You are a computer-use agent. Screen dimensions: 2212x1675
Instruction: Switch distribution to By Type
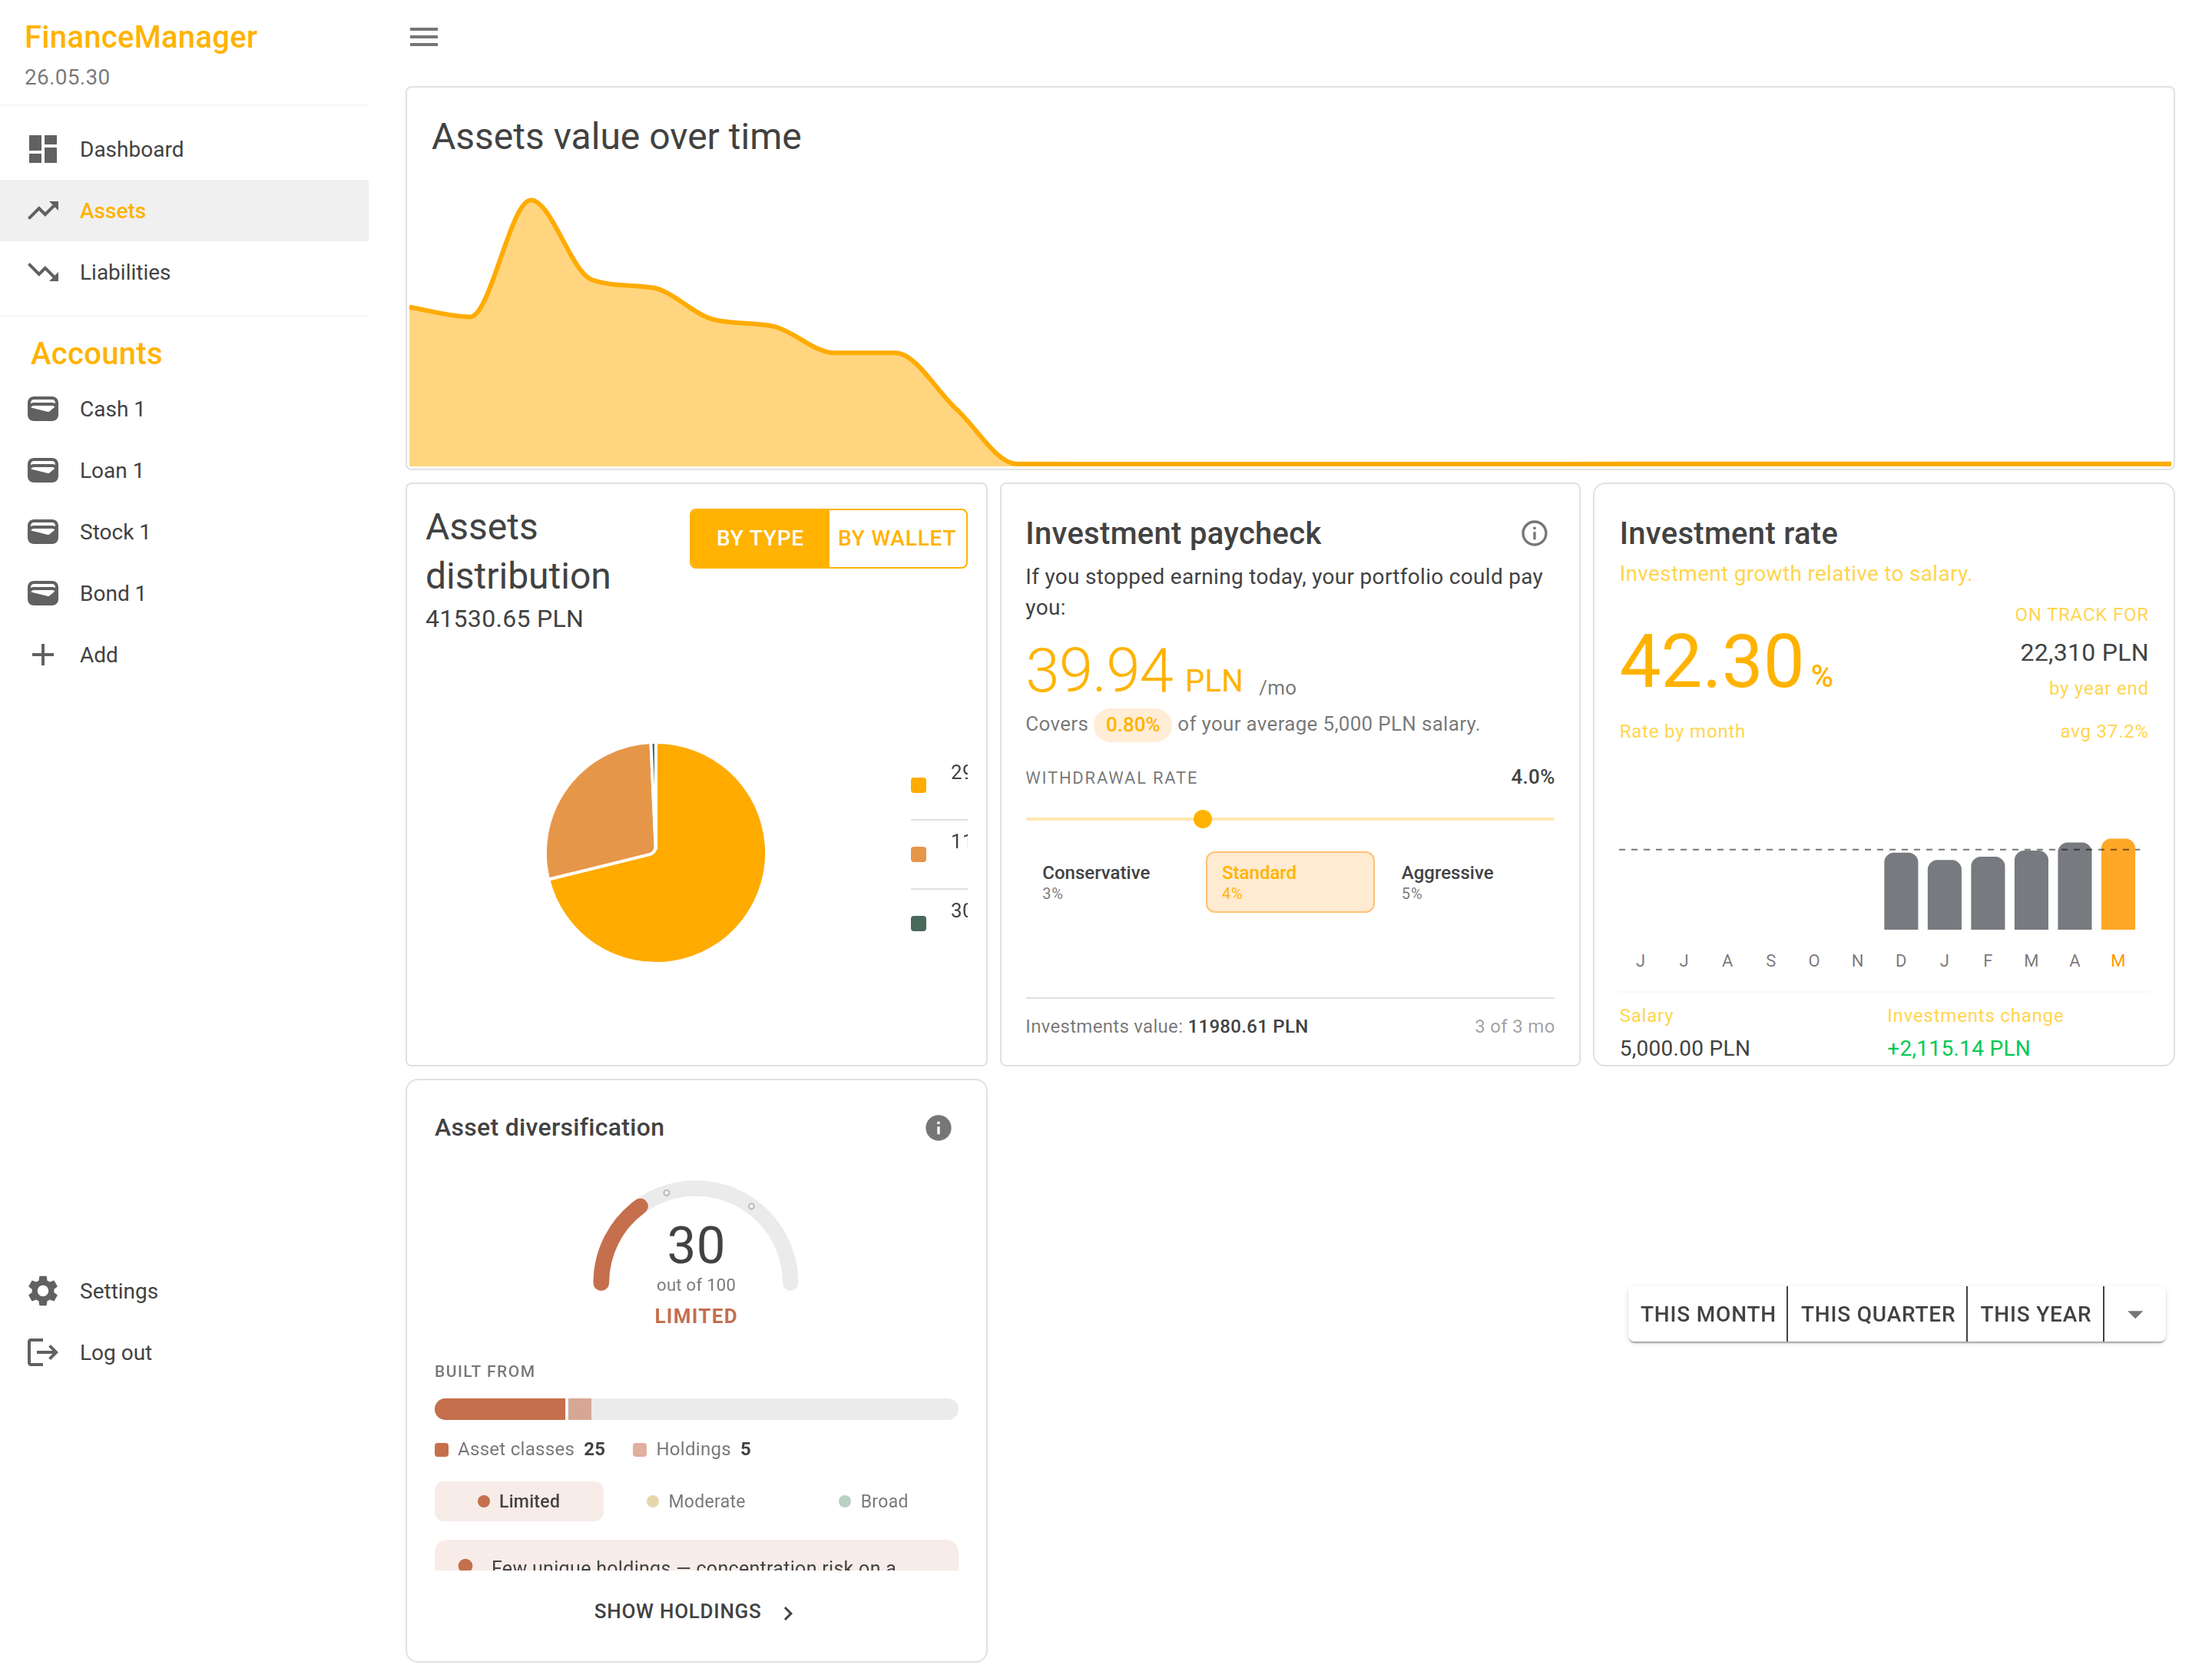(759, 539)
